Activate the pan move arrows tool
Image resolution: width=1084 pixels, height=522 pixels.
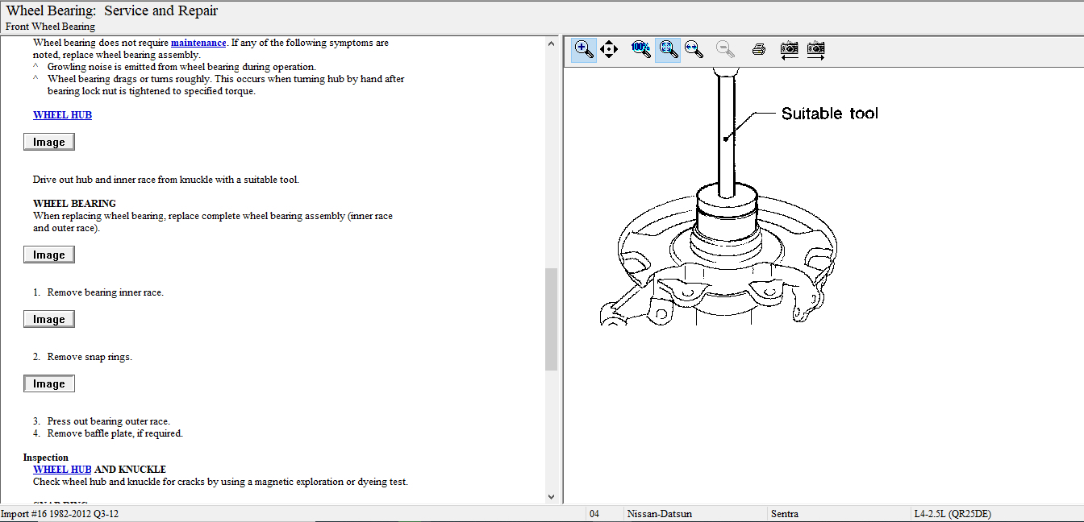point(609,49)
